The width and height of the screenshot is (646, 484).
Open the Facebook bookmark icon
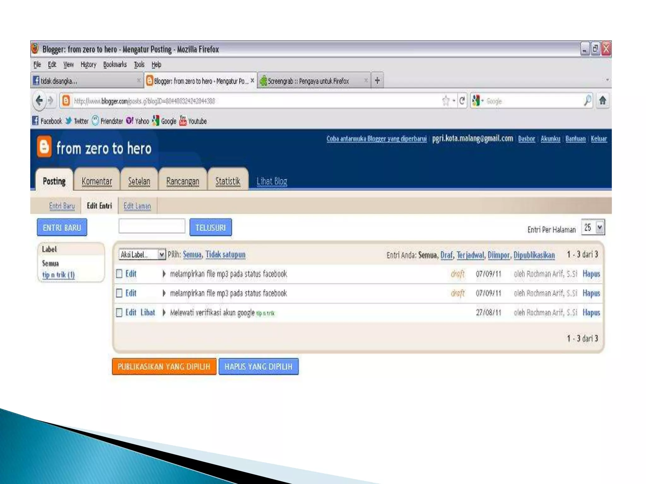click(x=35, y=121)
